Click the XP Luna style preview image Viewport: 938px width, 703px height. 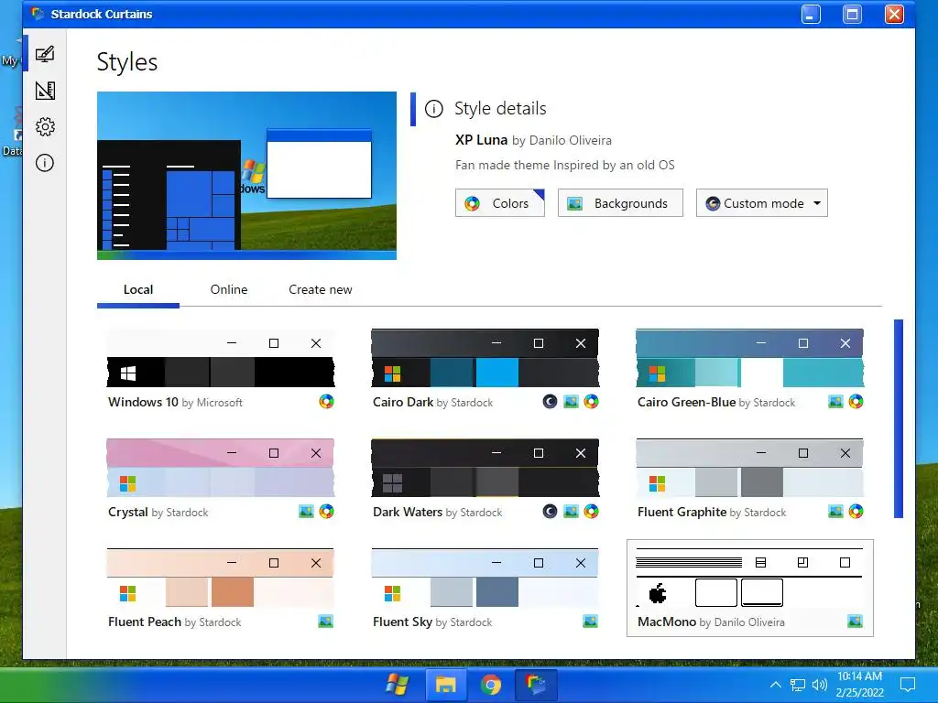246,176
